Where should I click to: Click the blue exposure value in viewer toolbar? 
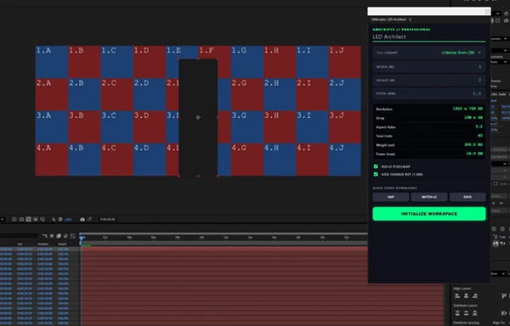point(68,220)
